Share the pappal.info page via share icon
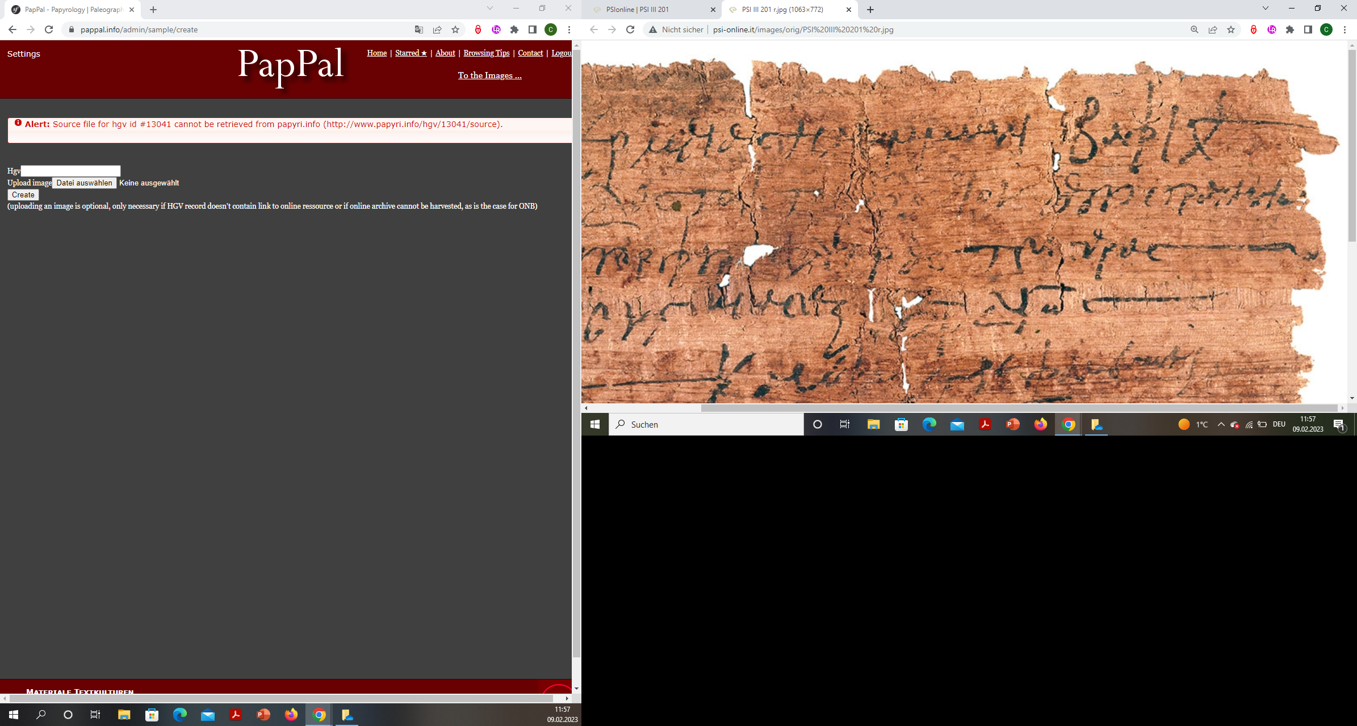The width and height of the screenshot is (1357, 726). (437, 29)
